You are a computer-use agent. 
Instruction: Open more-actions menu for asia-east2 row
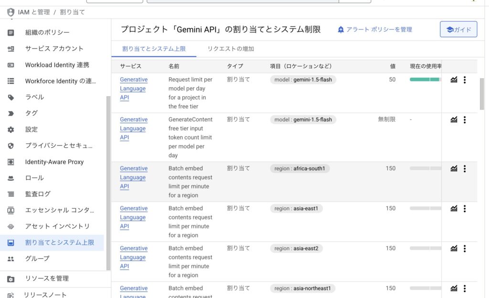(x=465, y=248)
